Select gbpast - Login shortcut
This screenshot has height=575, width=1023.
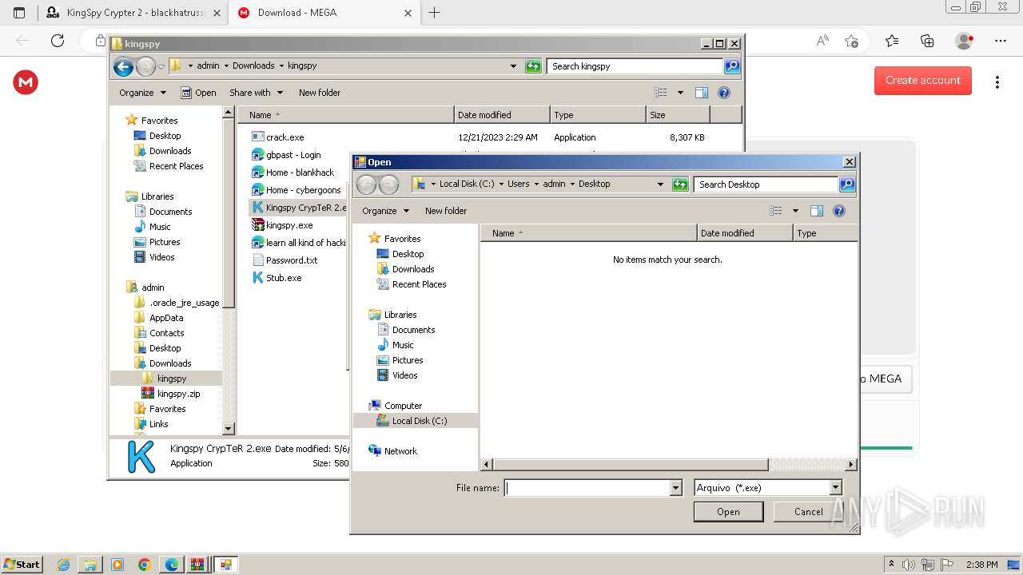285,155
